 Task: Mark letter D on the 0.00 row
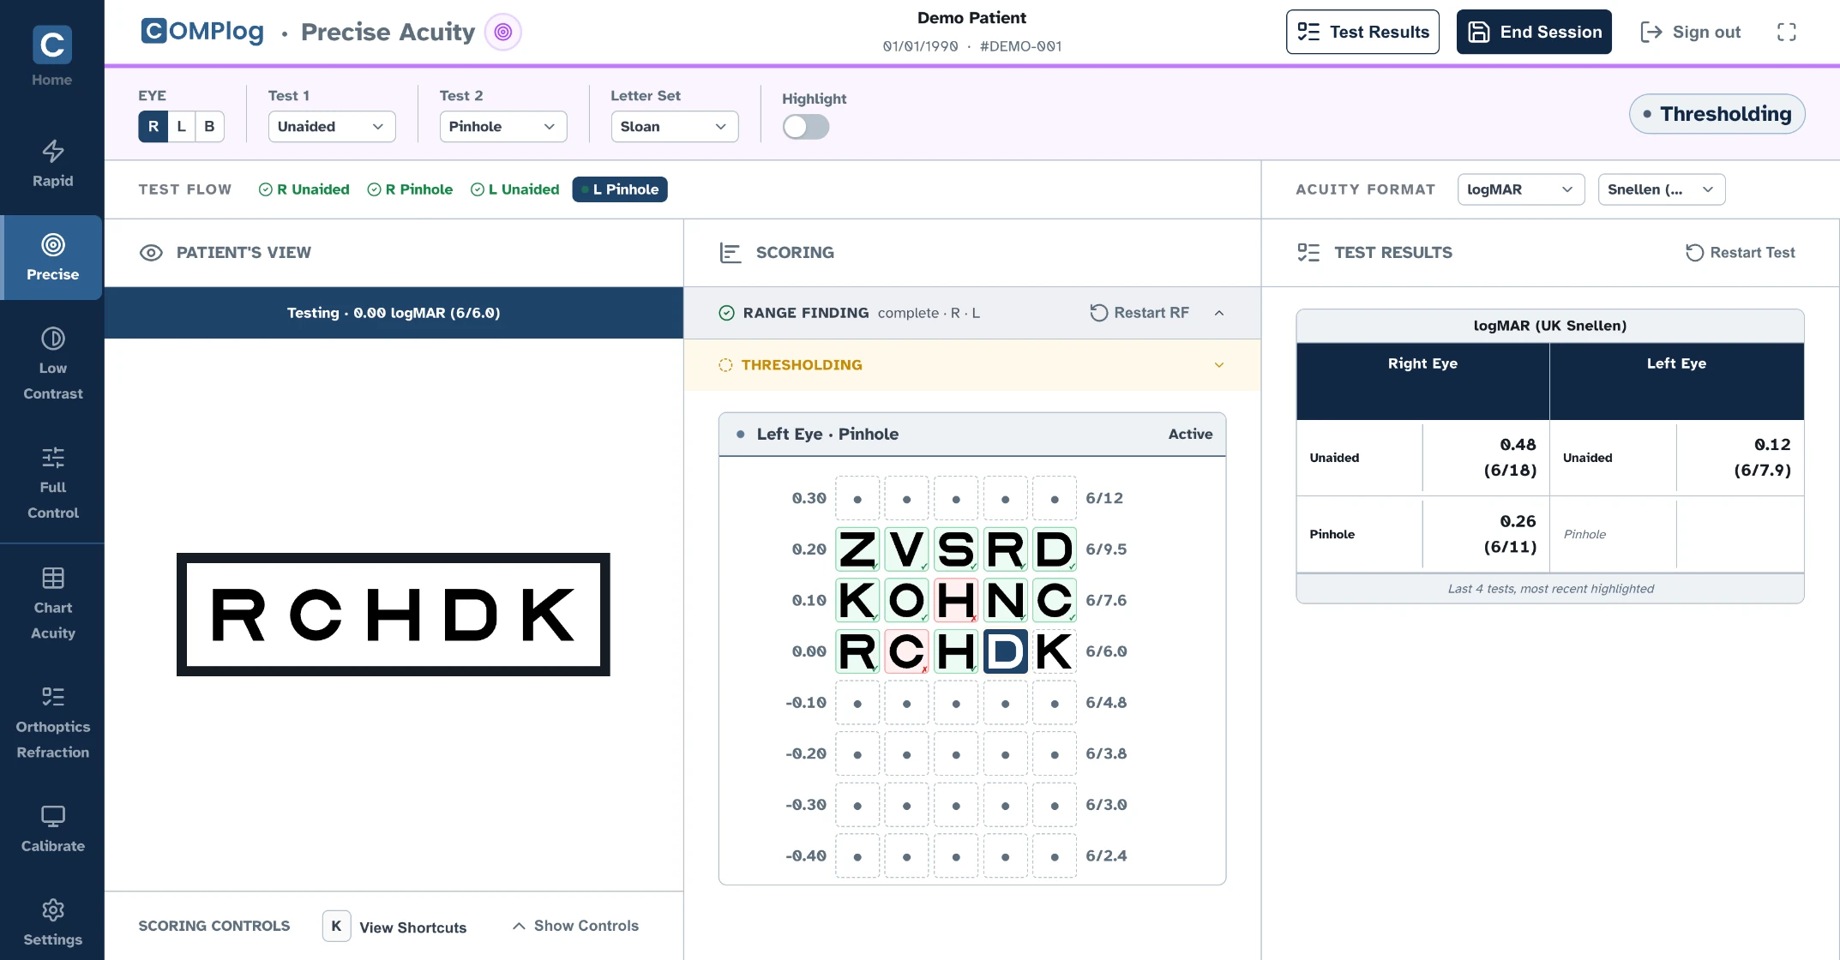[x=1006, y=651]
